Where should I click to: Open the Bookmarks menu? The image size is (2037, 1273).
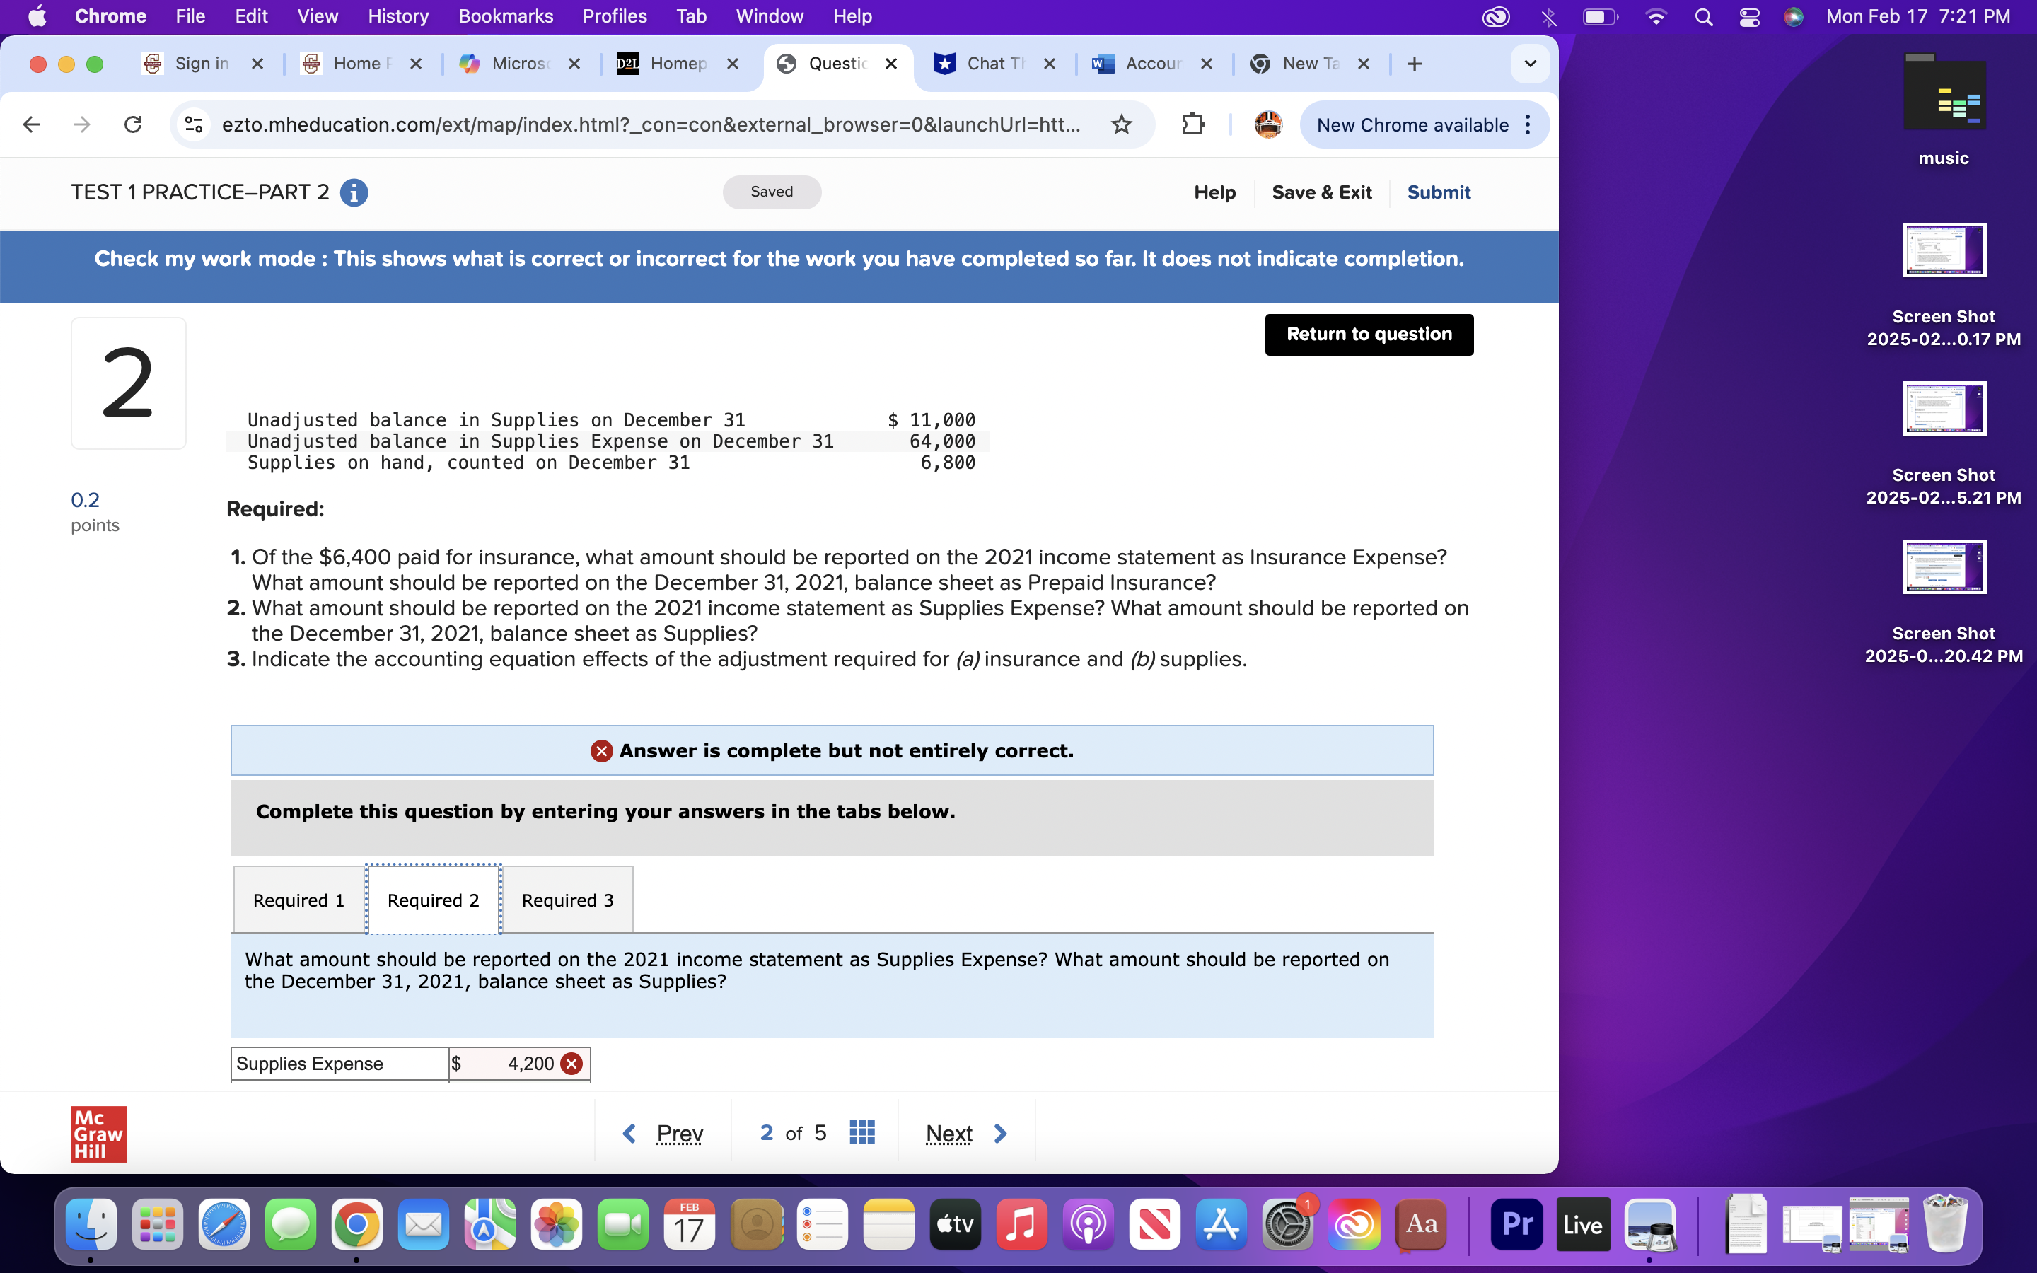pos(505,16)
